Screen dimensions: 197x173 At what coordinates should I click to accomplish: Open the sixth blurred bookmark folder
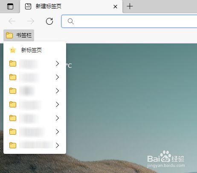tap(35, 132)
